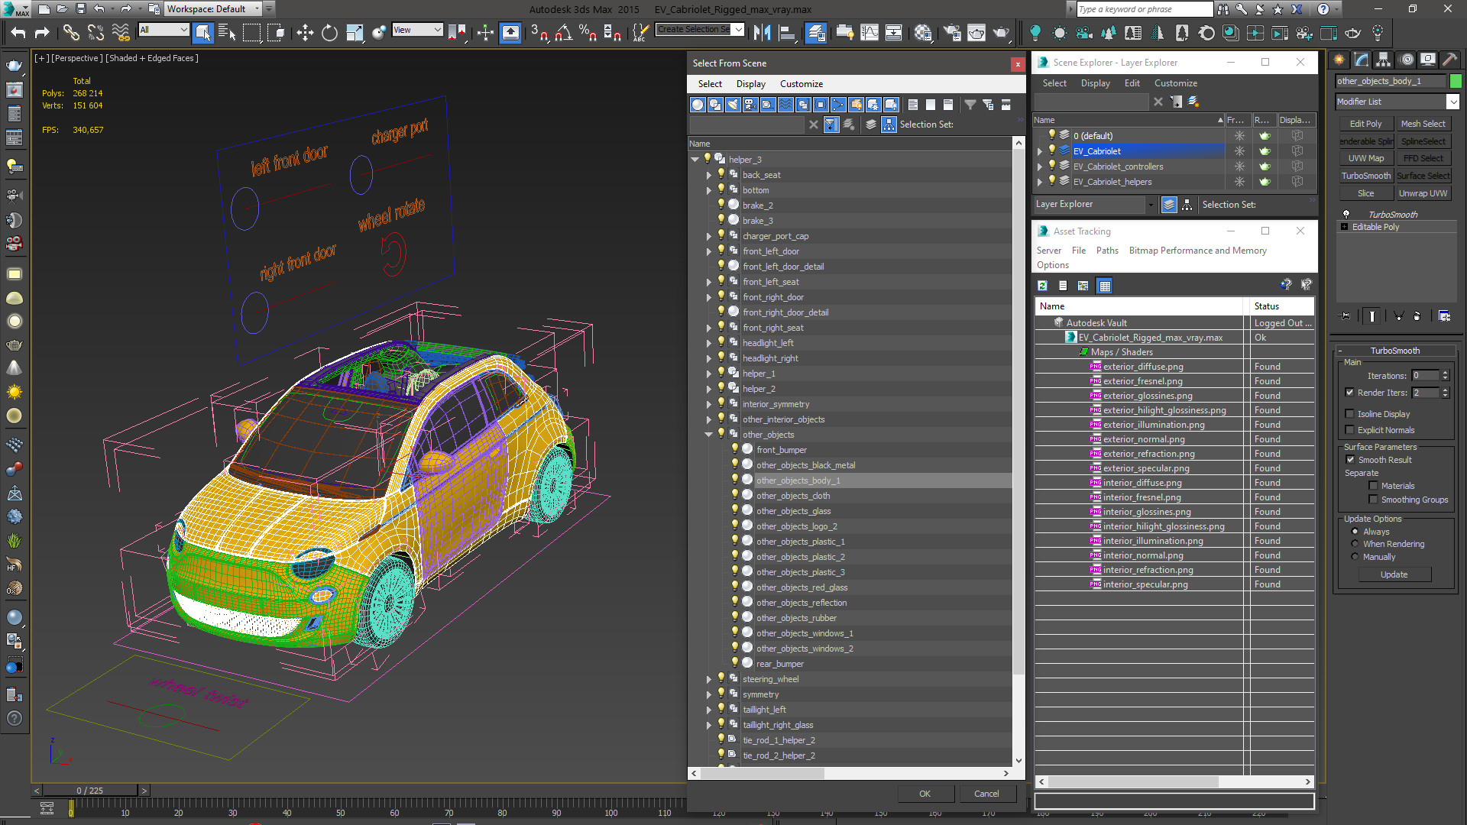Click Cancel in Select From Scene
This screenshot has width=1467, height=825.
[x=986, y=794]
